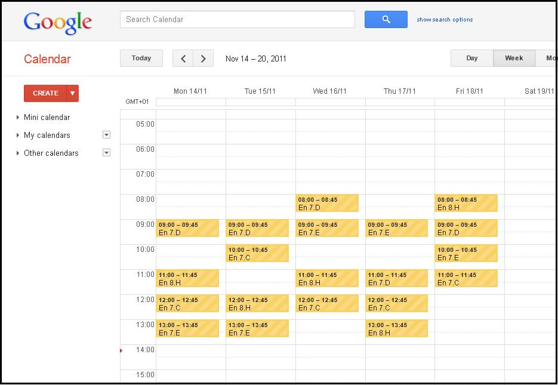
Task: Open Friday 08:00 En 8.H event
Action: pyautogui.click(x=466, y=204)
